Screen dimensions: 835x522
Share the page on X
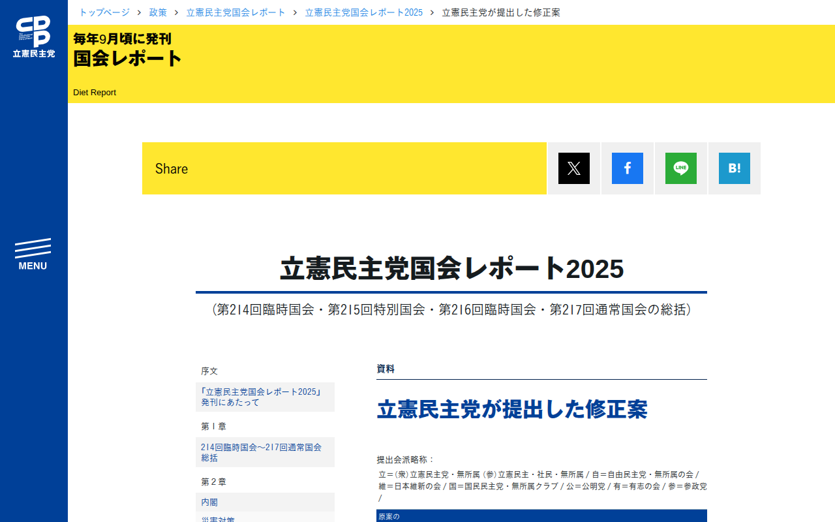point(574,168)
